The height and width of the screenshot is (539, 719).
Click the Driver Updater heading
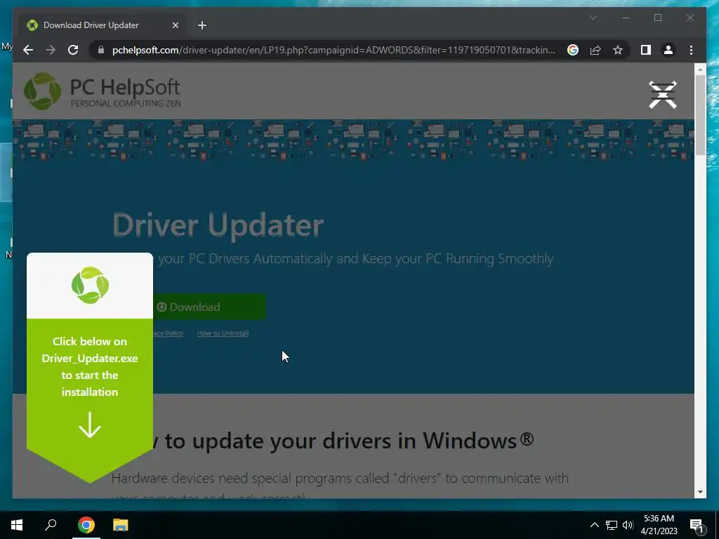pyautogui.click(x=218, y=225)
